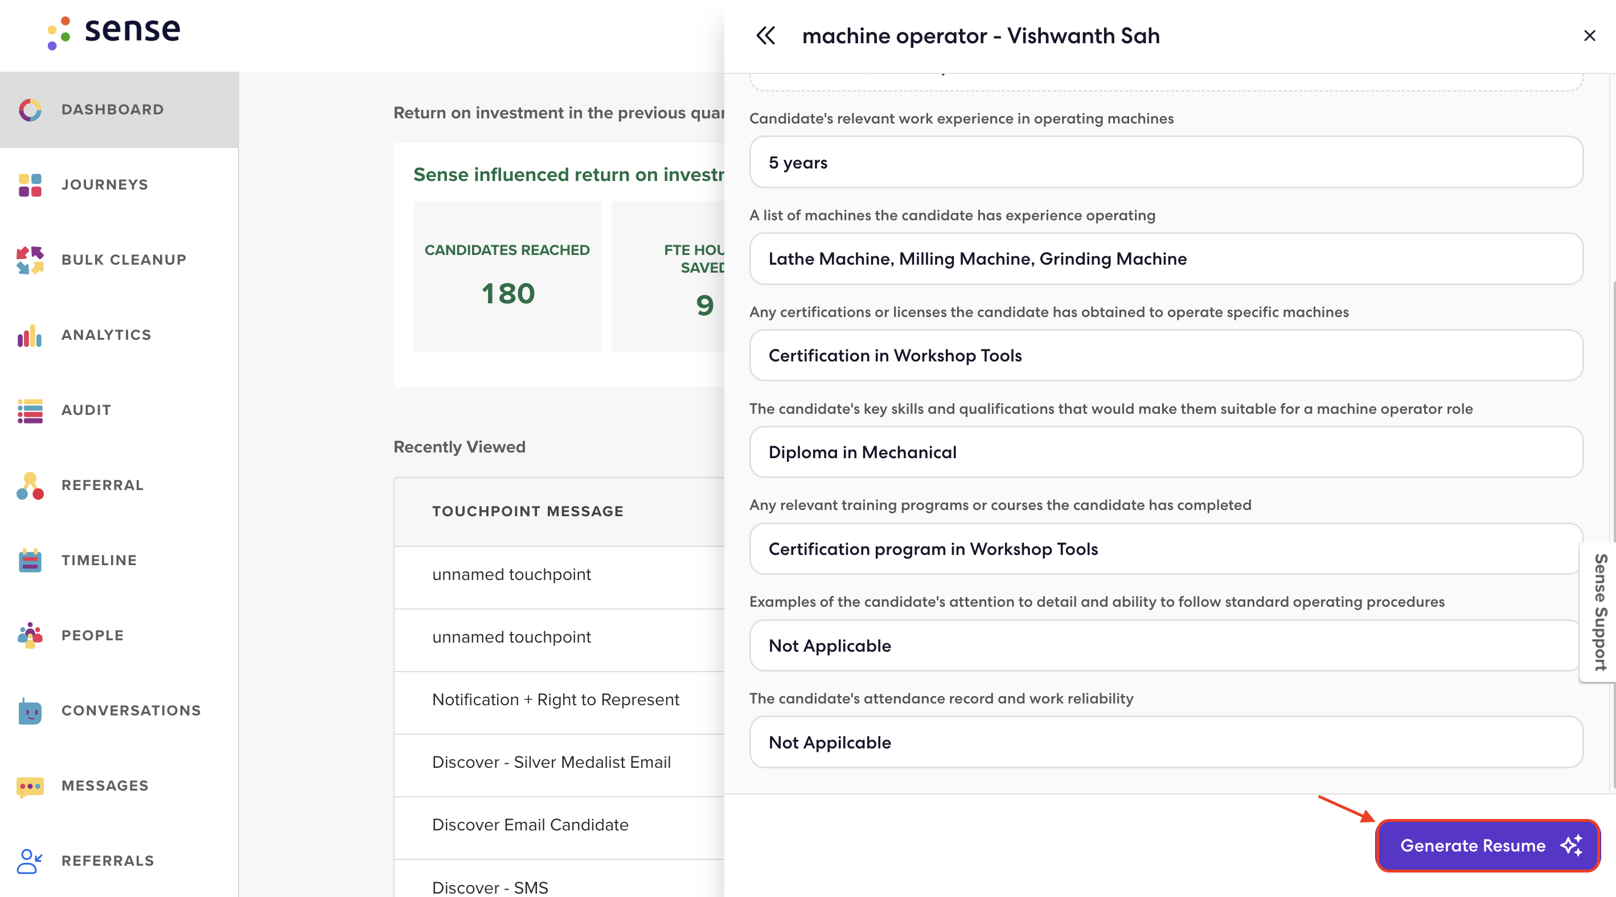Viewport: 1616px width, 897px height.
Task: Click the Timeline calendar icon
Action: (30, 561)
